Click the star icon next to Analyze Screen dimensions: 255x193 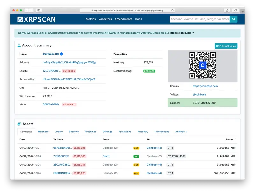(186, 132)
